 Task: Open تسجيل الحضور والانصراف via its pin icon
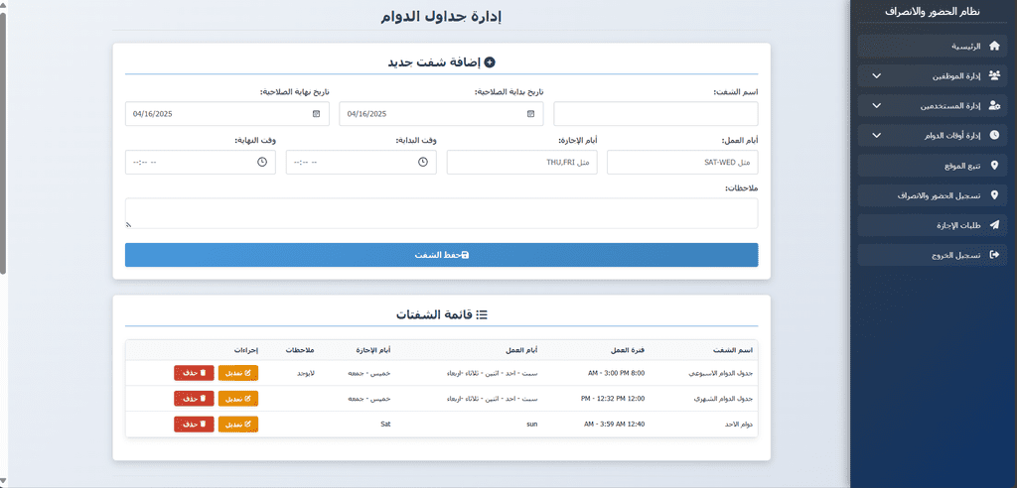coord(994,195)
